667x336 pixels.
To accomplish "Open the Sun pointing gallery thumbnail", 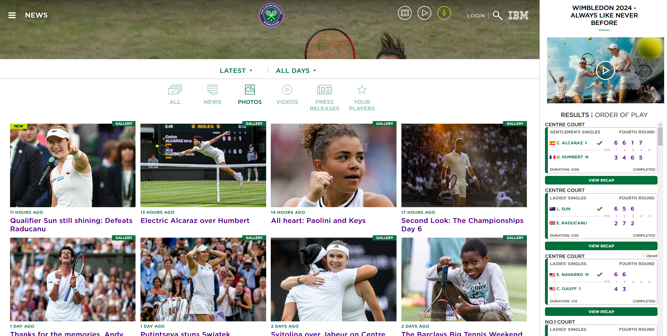I will (x=73, y=165).
